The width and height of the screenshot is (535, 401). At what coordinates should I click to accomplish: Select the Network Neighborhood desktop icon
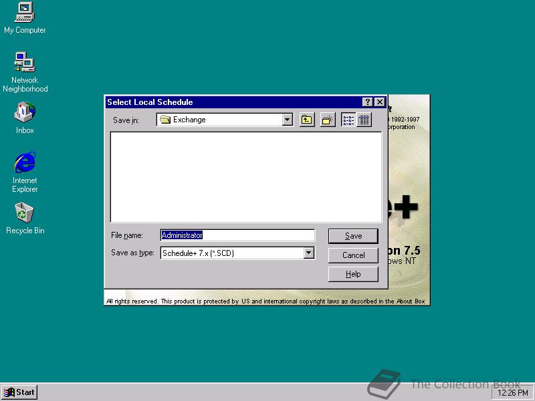25,72
